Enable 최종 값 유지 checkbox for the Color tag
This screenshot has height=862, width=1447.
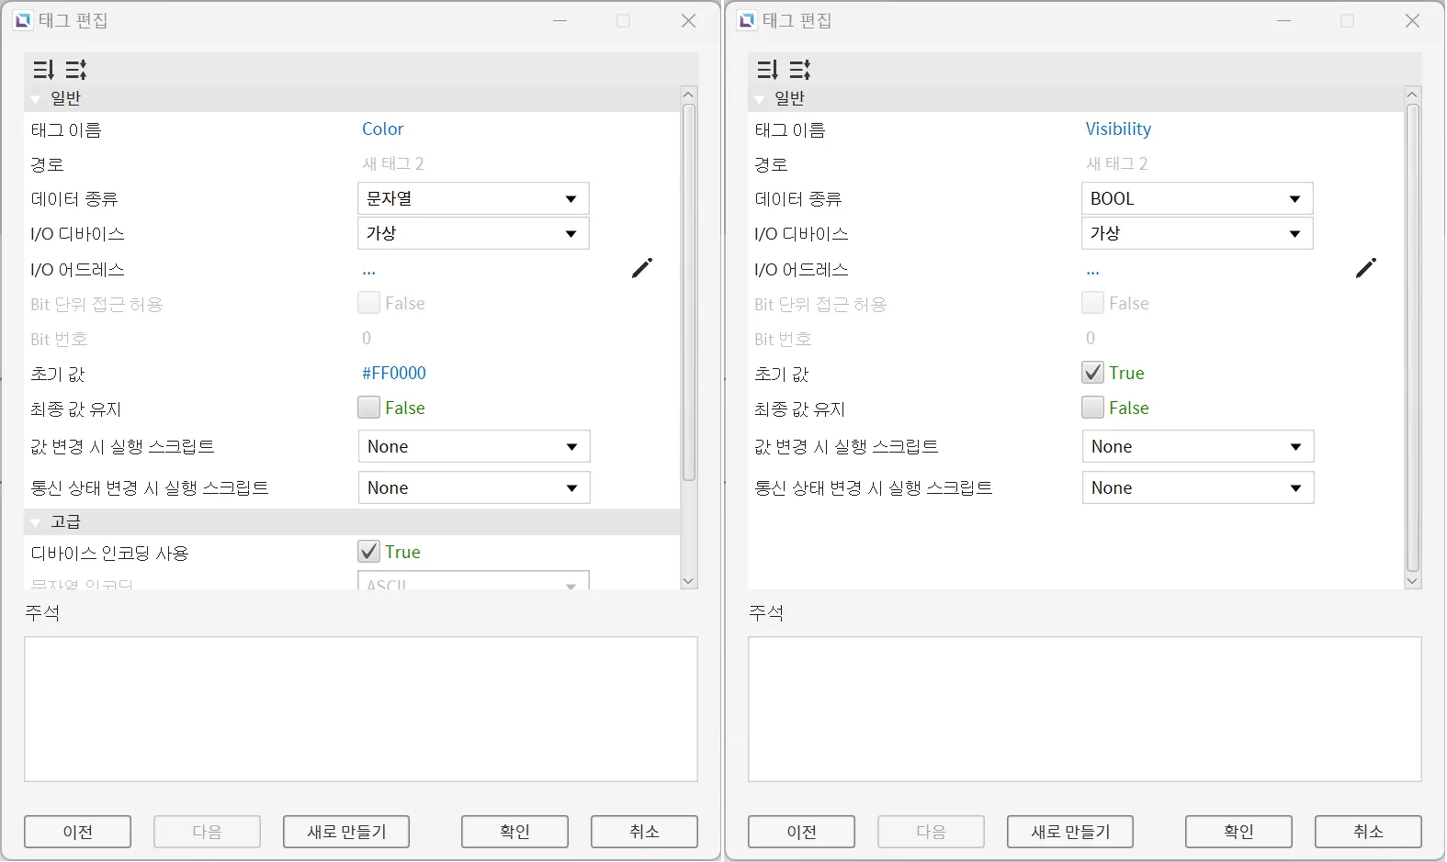point(368,408)
